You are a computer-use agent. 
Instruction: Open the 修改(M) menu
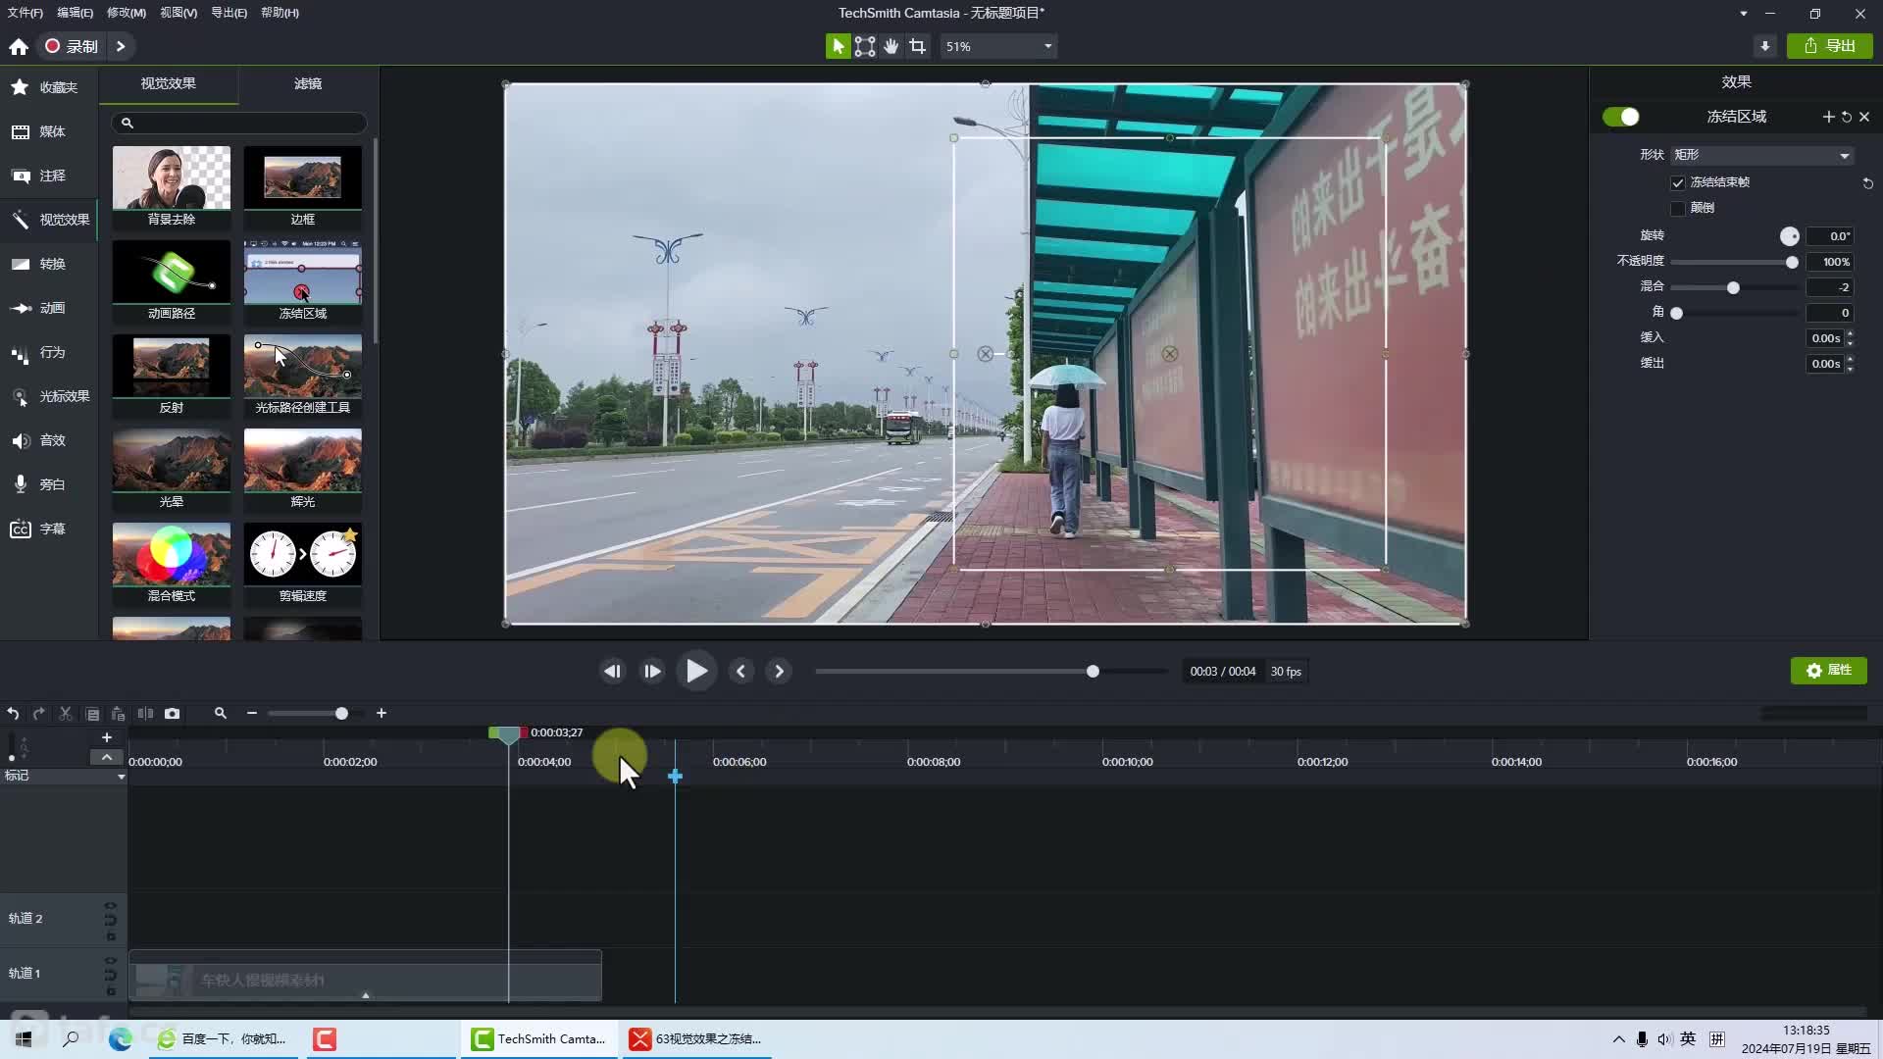127,13
